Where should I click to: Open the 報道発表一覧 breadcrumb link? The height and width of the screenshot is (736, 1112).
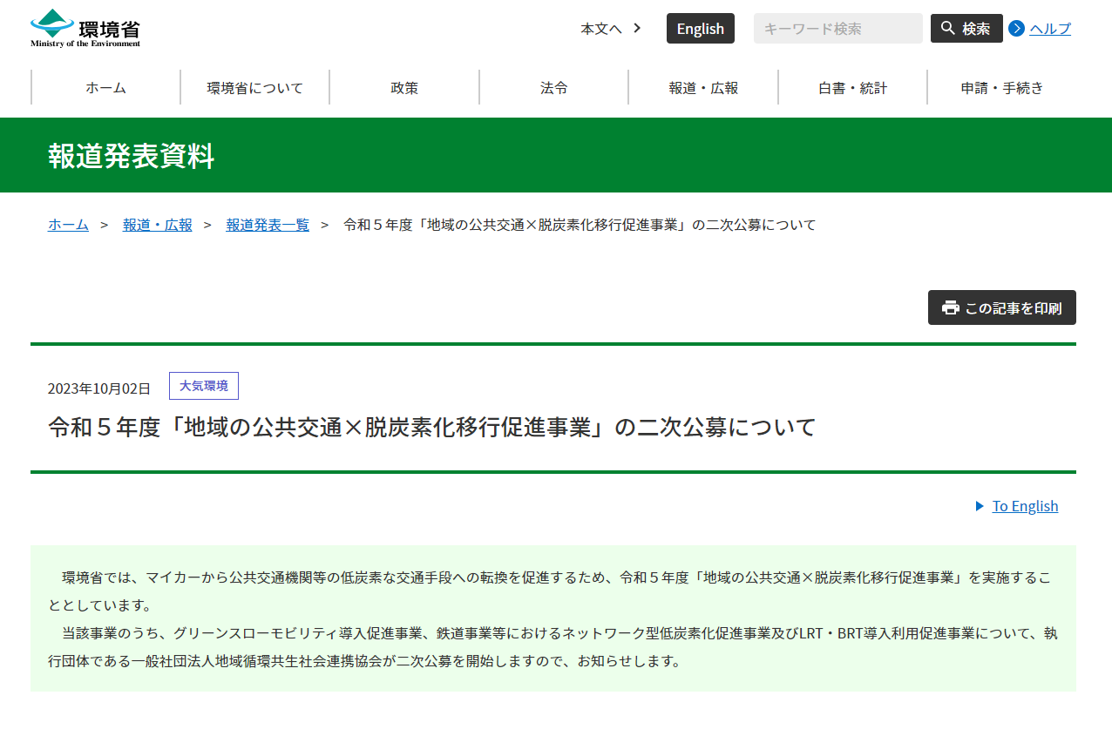268,225
